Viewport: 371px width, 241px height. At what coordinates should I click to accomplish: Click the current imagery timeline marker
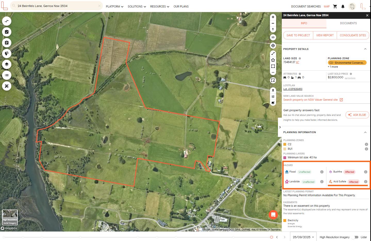point(271,237)
